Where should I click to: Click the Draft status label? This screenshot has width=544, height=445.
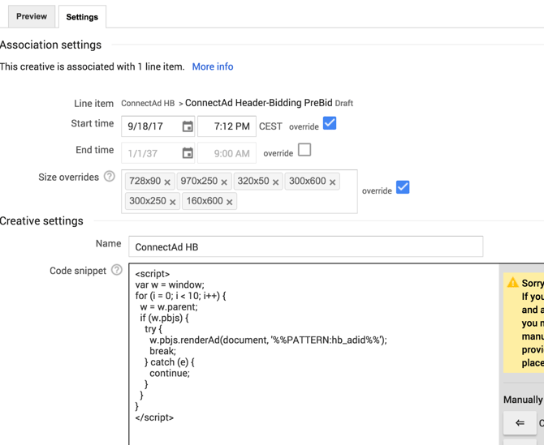pyautogui.click(x=344, y=103)
